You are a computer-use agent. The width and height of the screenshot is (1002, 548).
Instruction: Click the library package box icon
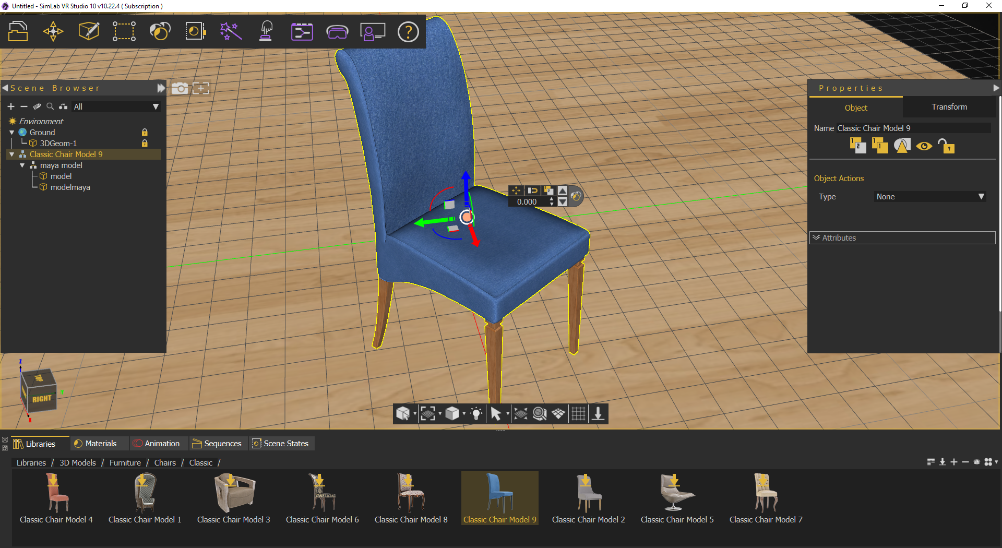pyautogui.click(x=977, y=462)
